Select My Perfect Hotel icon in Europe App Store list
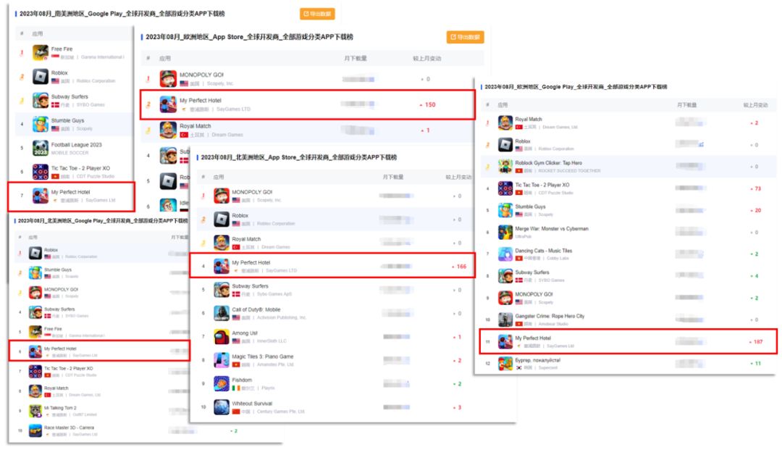Image resolution: width=782 pixels, height=450 pixels. tap(168, 104)
